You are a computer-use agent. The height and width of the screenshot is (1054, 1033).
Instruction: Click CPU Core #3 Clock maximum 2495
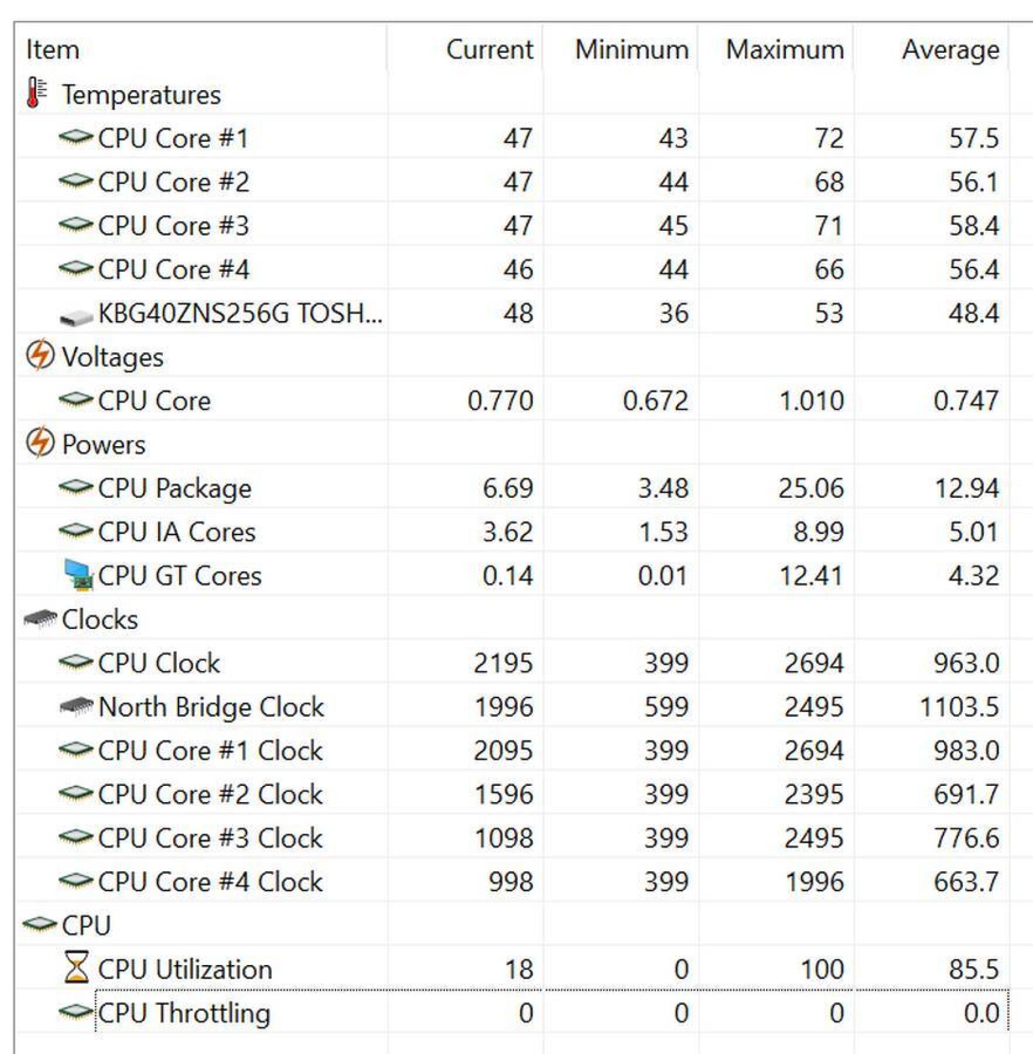(x=814, y=838)
